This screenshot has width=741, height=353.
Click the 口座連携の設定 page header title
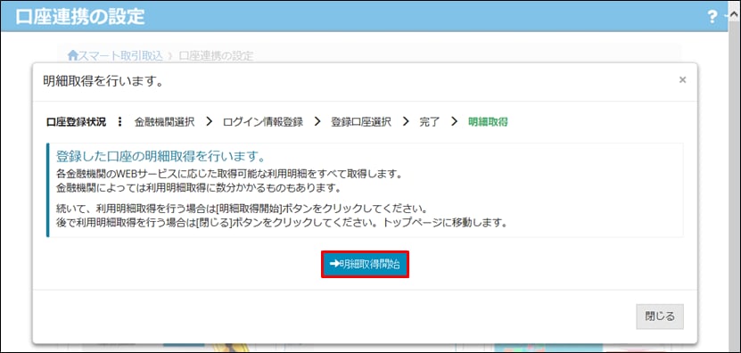80,17
